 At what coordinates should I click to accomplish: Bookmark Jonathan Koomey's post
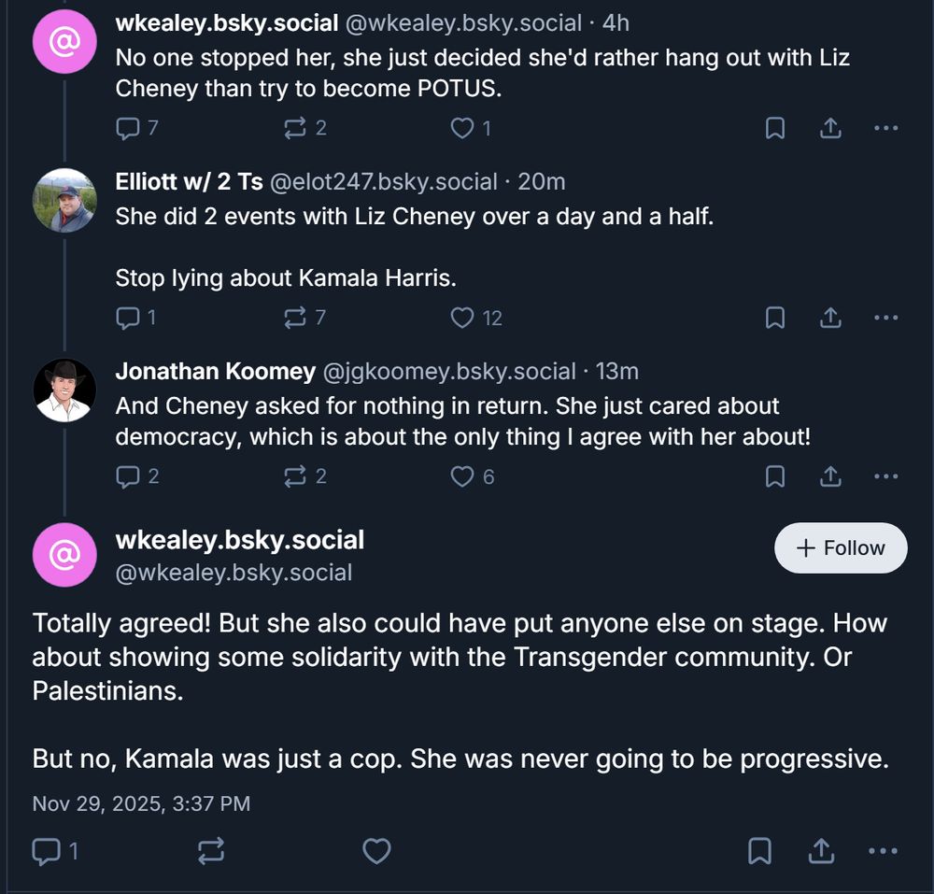point(774,476)
